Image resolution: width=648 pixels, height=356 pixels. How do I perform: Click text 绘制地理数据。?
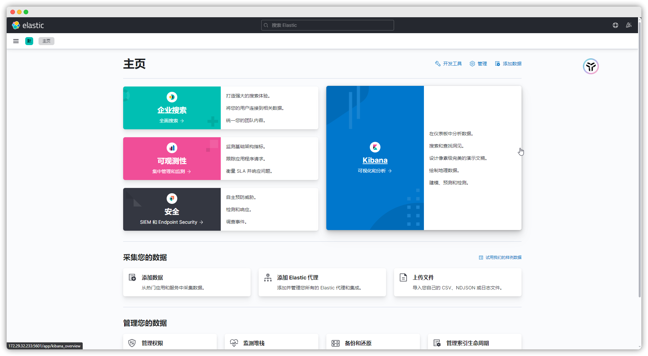pyautogui.click(x=445, y=170)
